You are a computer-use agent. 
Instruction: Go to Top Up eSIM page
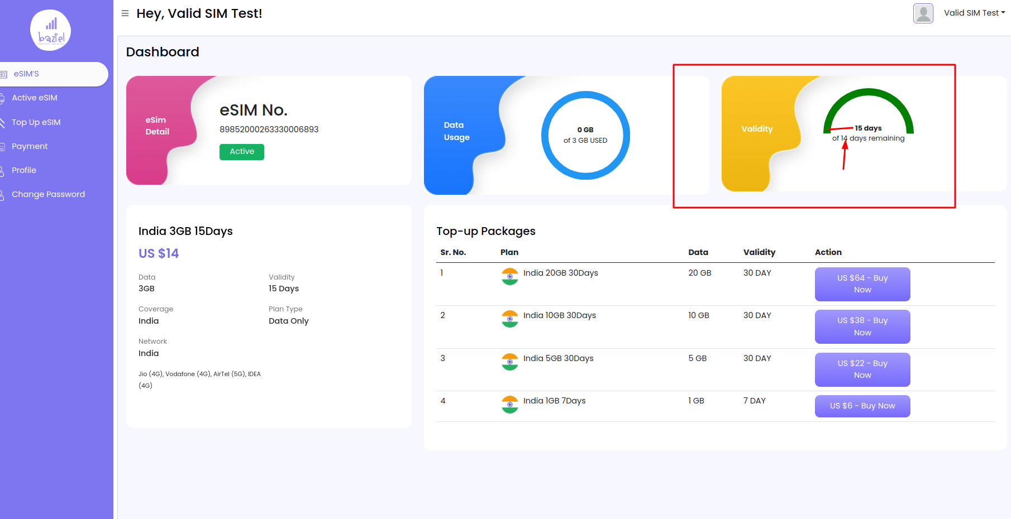(36, 122)
